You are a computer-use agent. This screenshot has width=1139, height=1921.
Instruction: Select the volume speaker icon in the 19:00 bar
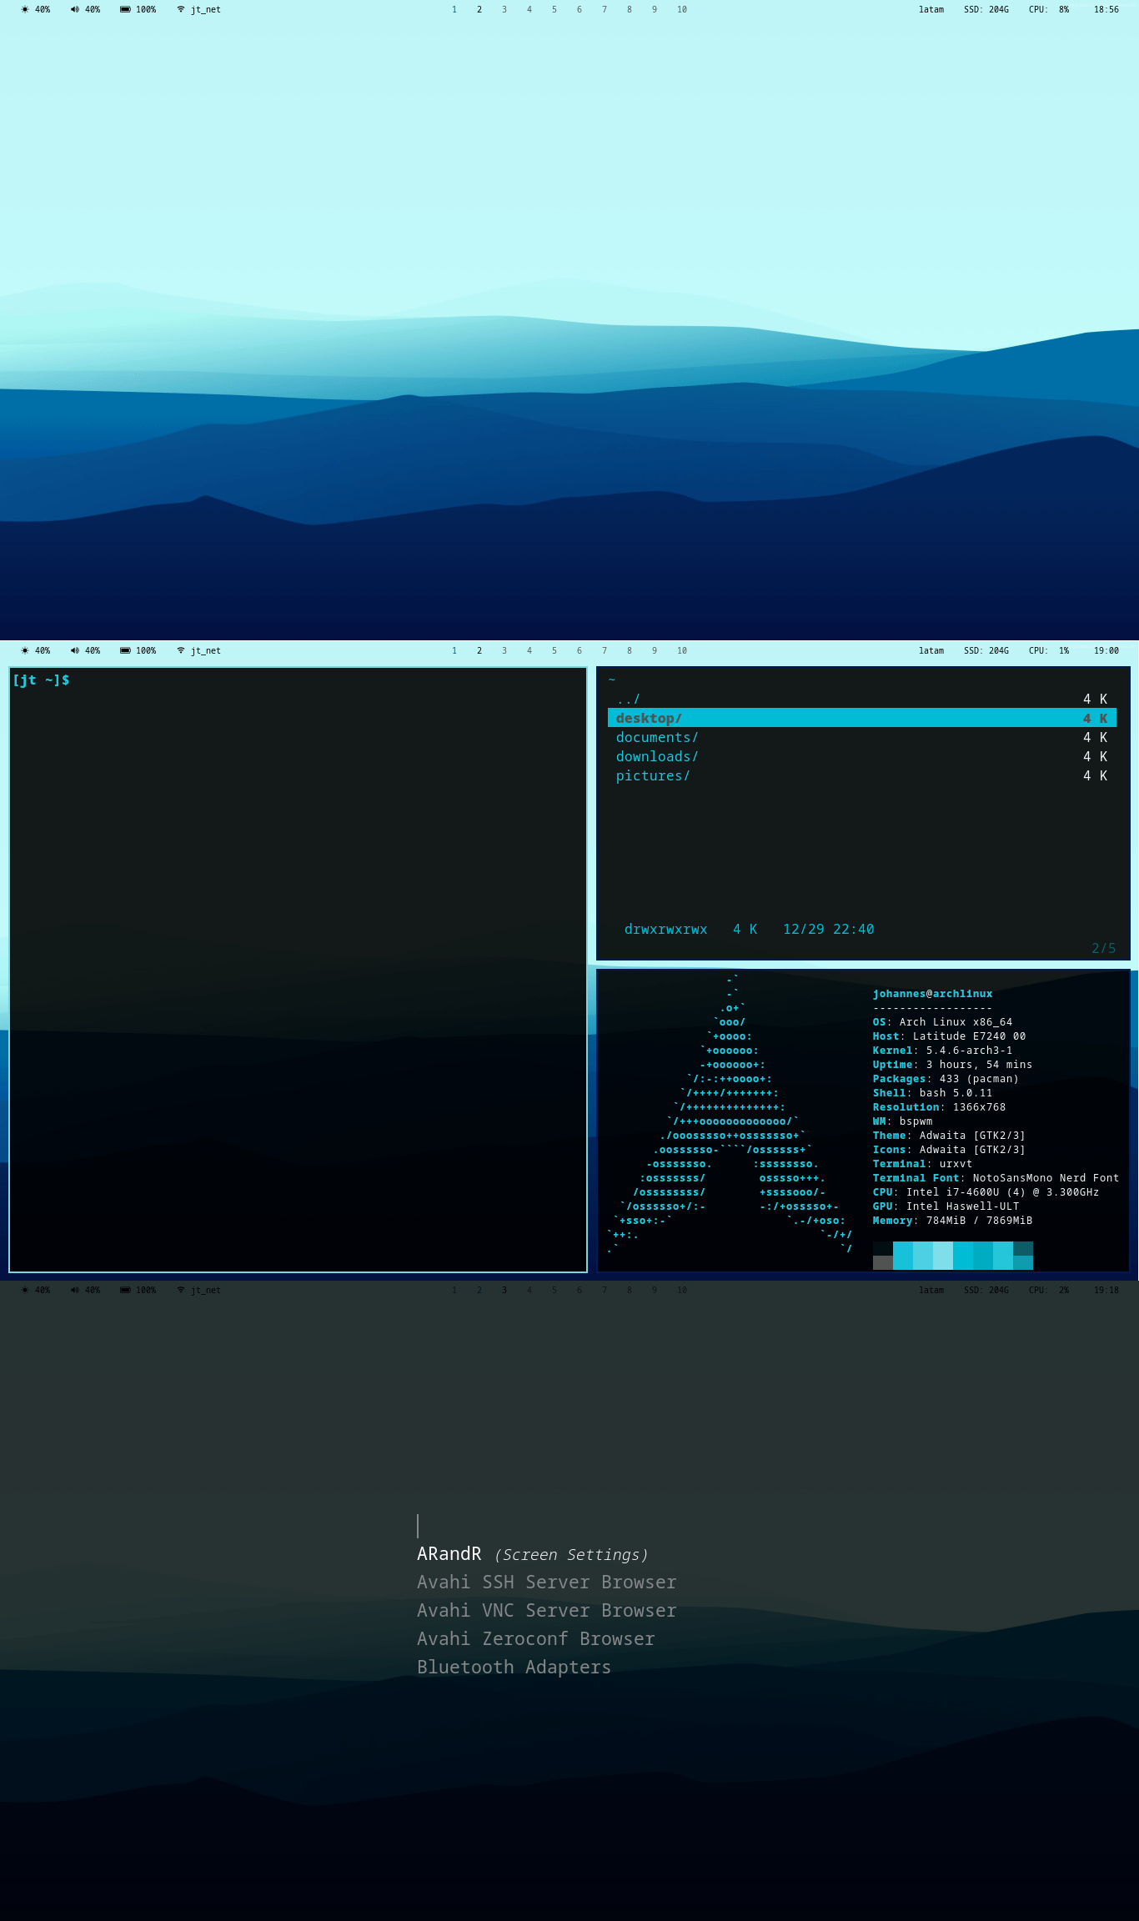(x=75, y=650)
